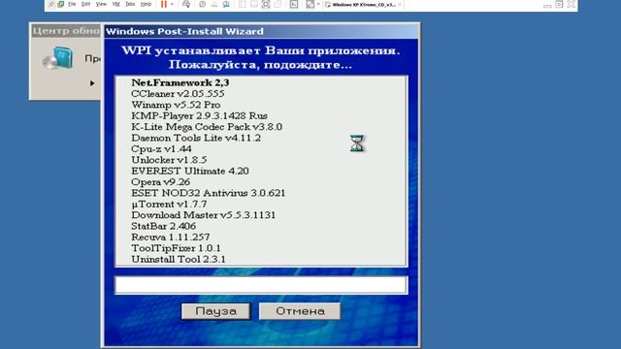Click the Cpu-z v1.44 entry
Screen dimensions: 621x349
(161, 149)
